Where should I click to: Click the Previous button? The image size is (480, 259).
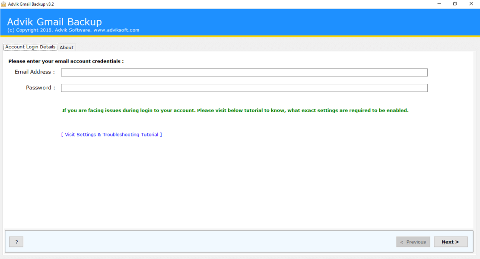413,242
